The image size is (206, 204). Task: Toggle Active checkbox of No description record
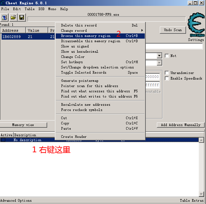3,140
